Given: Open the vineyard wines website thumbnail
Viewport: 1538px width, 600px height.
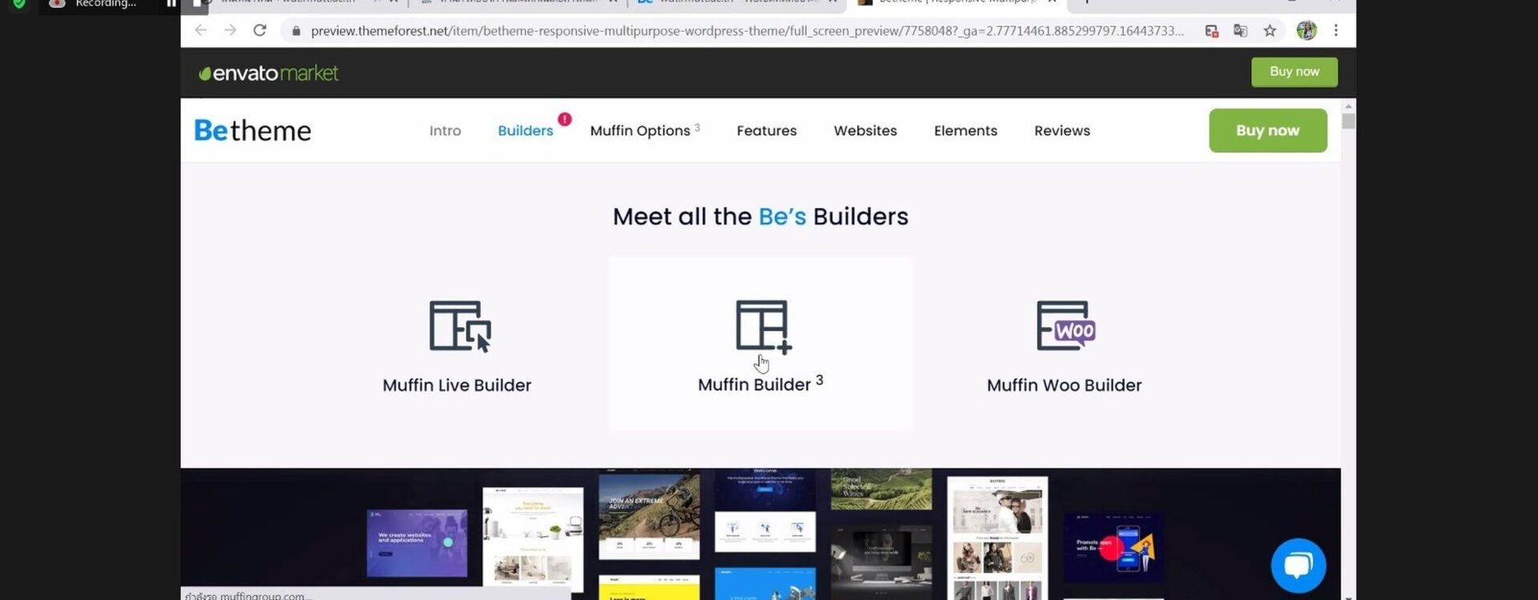Looking at the screenshot, I should (x=881, y=490).
